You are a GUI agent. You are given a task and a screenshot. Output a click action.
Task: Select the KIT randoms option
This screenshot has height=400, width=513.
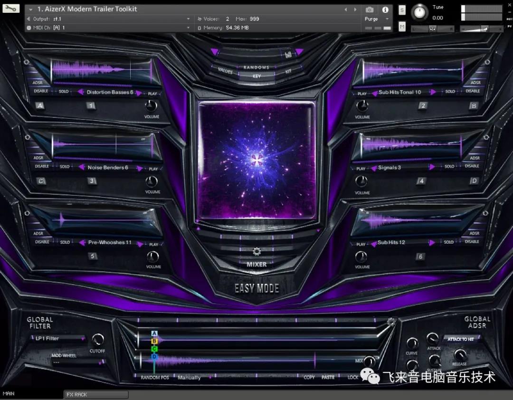pos(288,71)
